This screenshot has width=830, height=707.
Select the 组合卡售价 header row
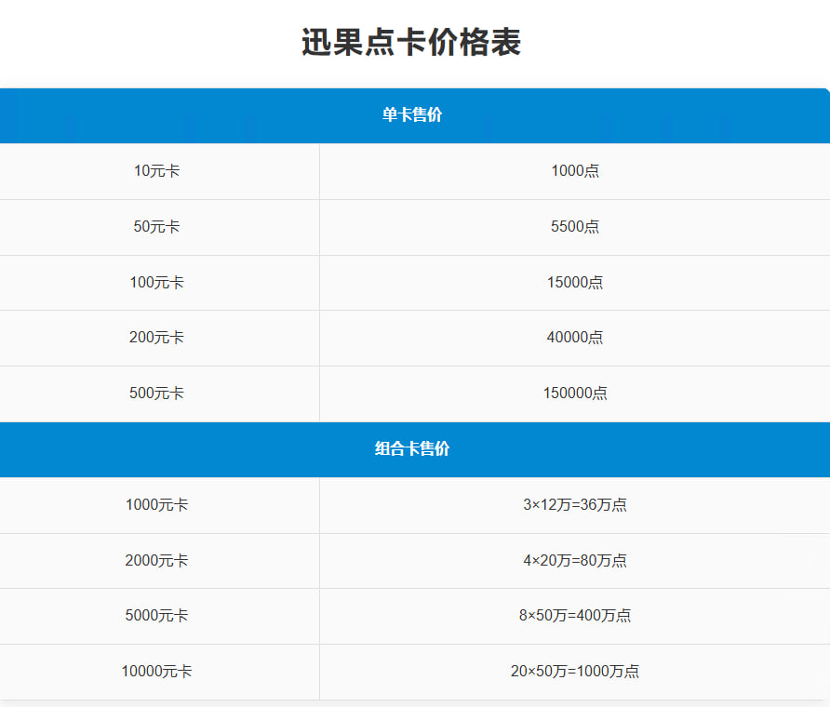click(x=415, y=449)
